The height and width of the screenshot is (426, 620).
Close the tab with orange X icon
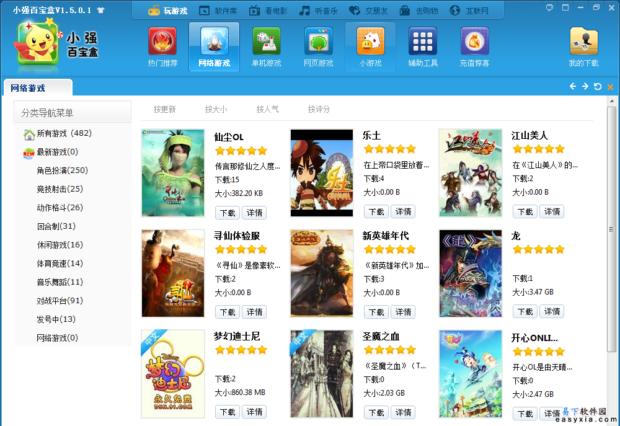(611, 87)
